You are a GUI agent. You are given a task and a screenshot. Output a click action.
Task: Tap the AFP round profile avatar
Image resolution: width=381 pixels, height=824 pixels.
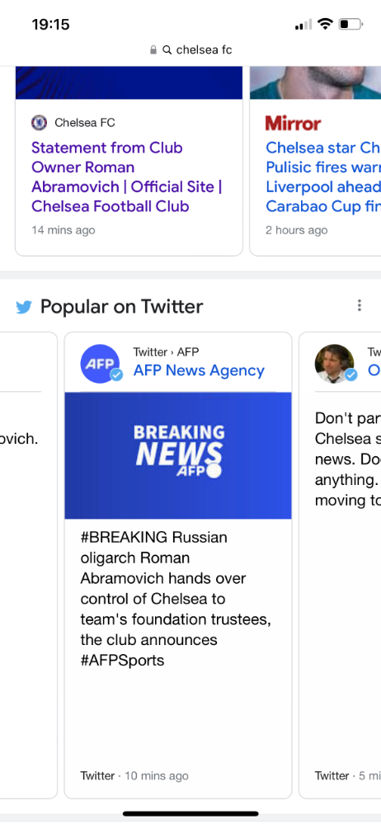coord(100,364)
